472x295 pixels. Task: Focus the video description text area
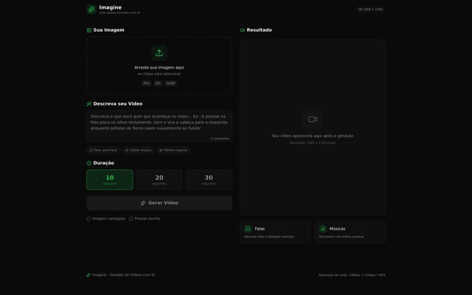(x=159, y=126)
